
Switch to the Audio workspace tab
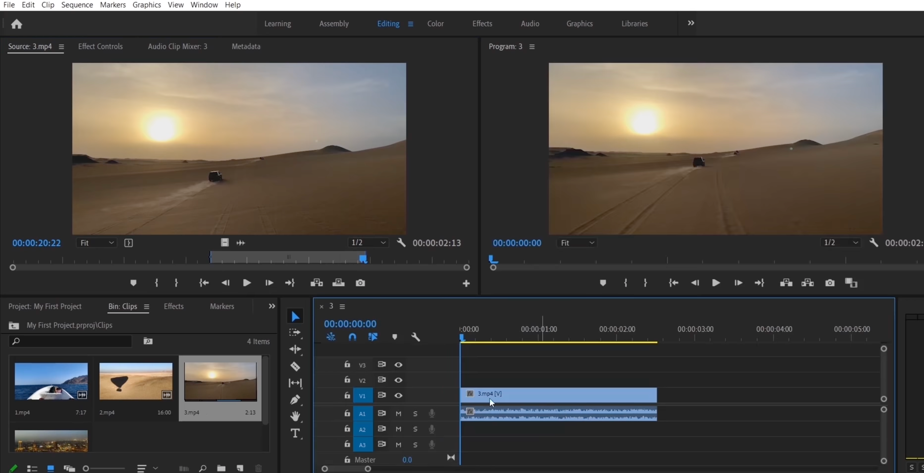(x=529, y=23)
